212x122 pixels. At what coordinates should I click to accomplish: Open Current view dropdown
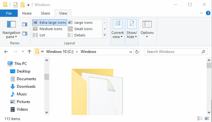[x=118, y=31]
